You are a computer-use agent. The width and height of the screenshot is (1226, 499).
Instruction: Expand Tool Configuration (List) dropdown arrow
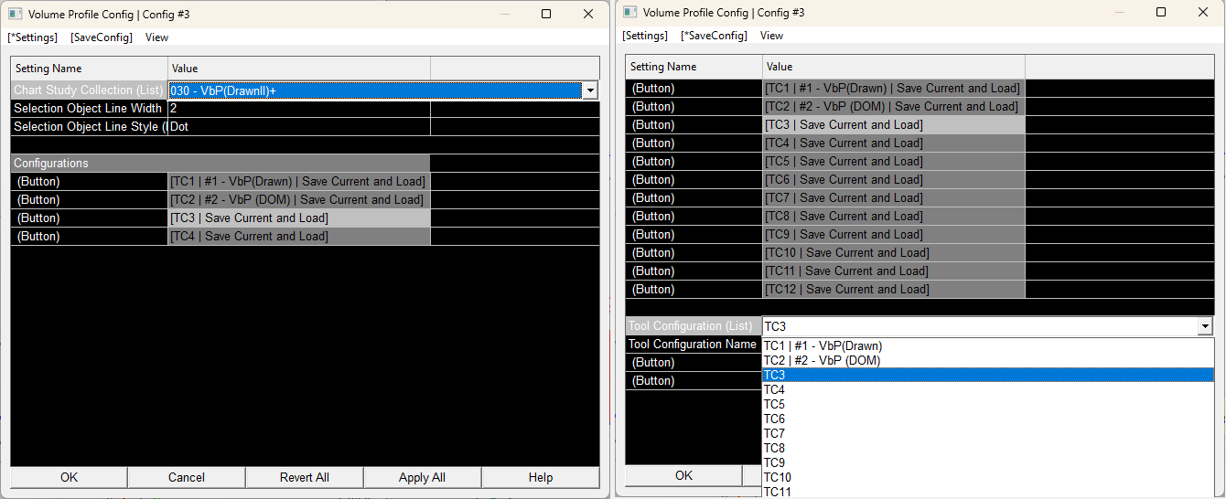tap(1205, 326)
